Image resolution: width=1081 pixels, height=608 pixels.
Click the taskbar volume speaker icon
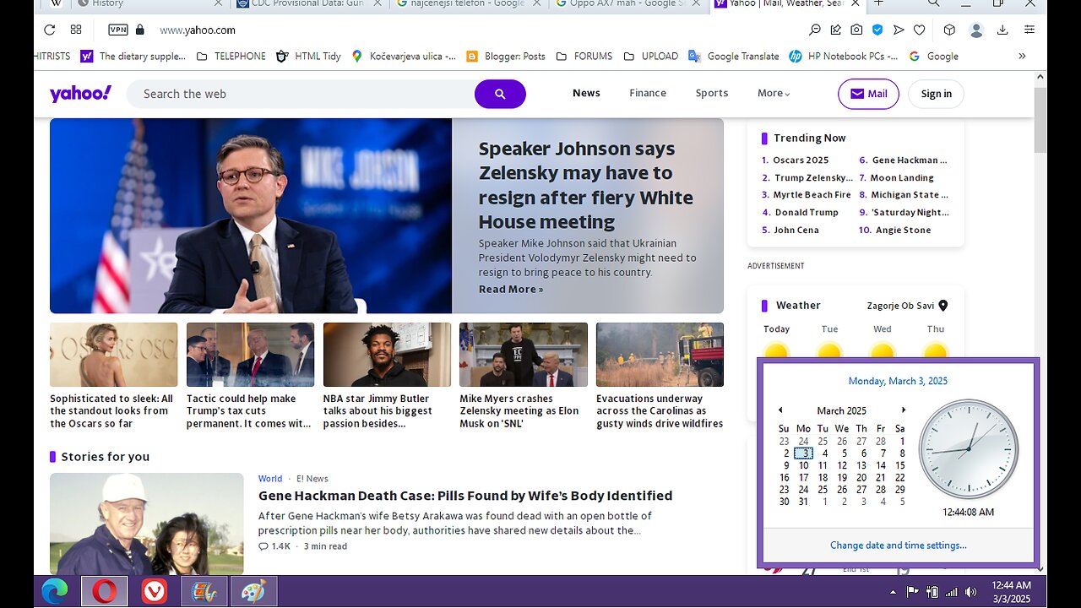(970, 592)
